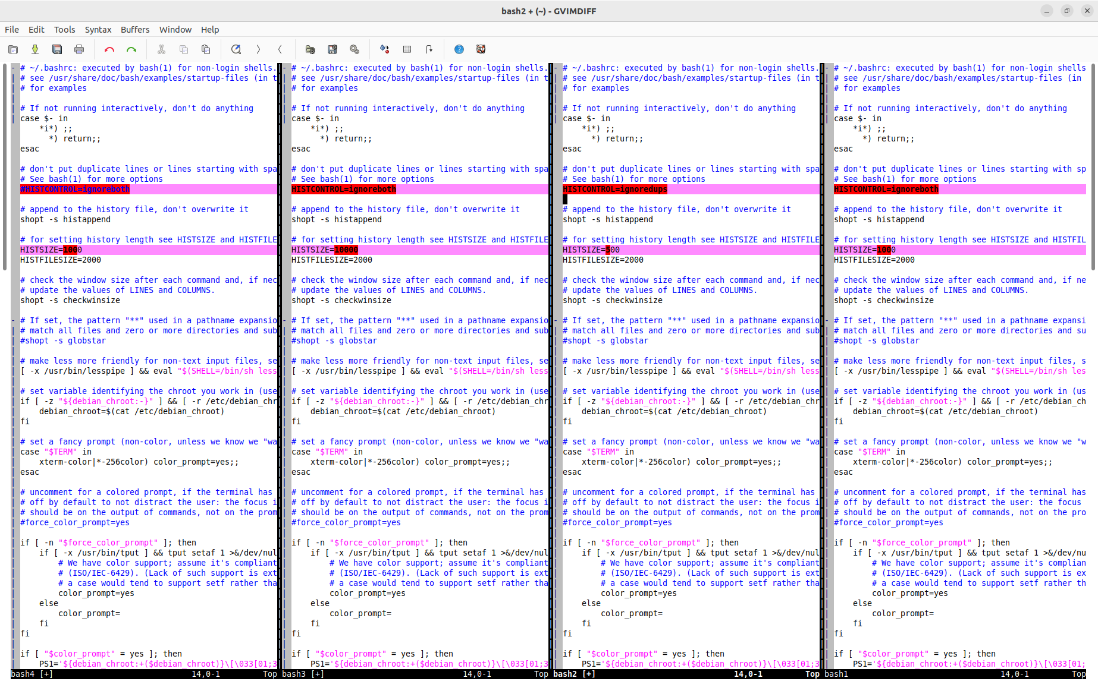This screenshot has height=697, width=1098.
Task: Print the buffer using the printer icon
Action: [79, 49]
